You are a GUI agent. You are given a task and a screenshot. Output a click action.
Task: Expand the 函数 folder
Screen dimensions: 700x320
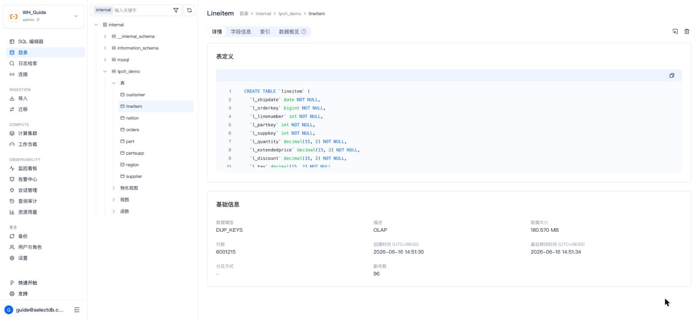pos(114,211)
